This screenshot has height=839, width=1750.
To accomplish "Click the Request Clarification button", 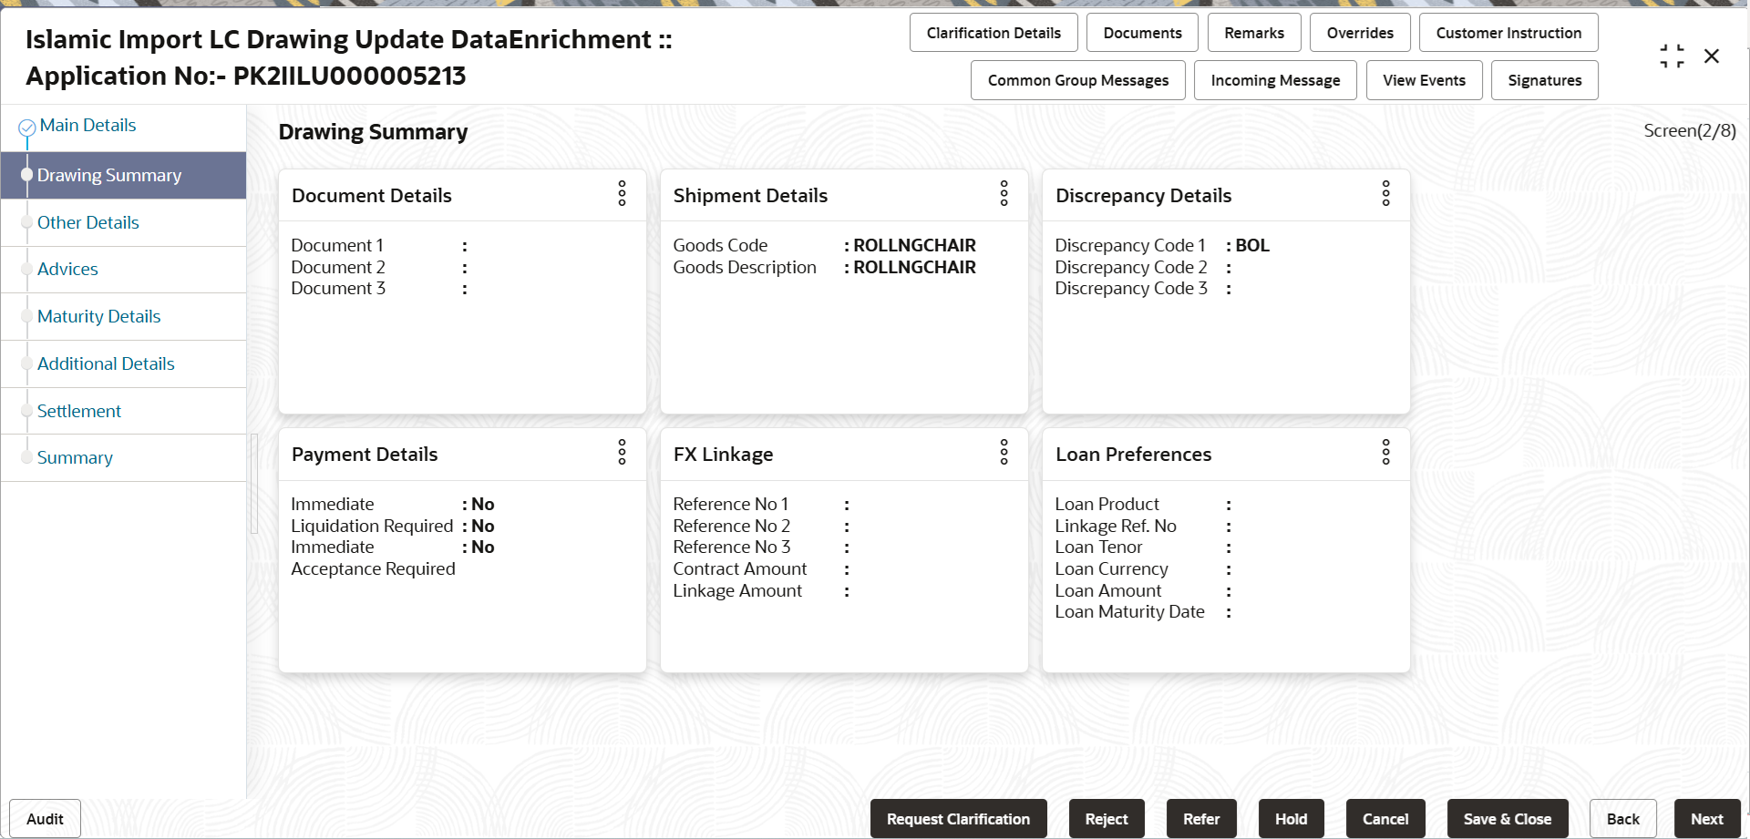I will (958, 819).
